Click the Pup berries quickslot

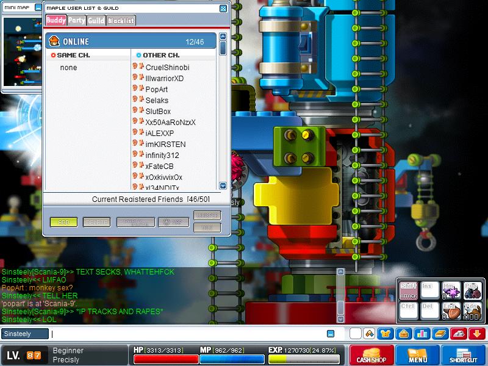472,291
